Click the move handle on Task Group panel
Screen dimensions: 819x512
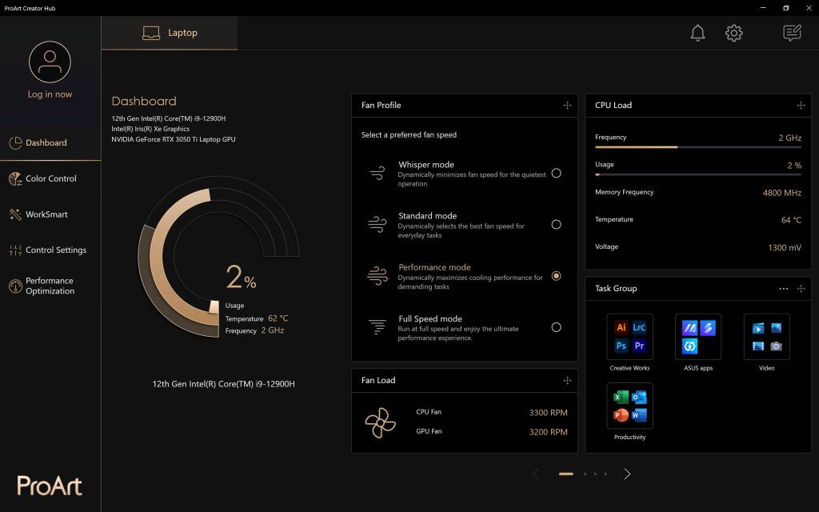(801, 288)
